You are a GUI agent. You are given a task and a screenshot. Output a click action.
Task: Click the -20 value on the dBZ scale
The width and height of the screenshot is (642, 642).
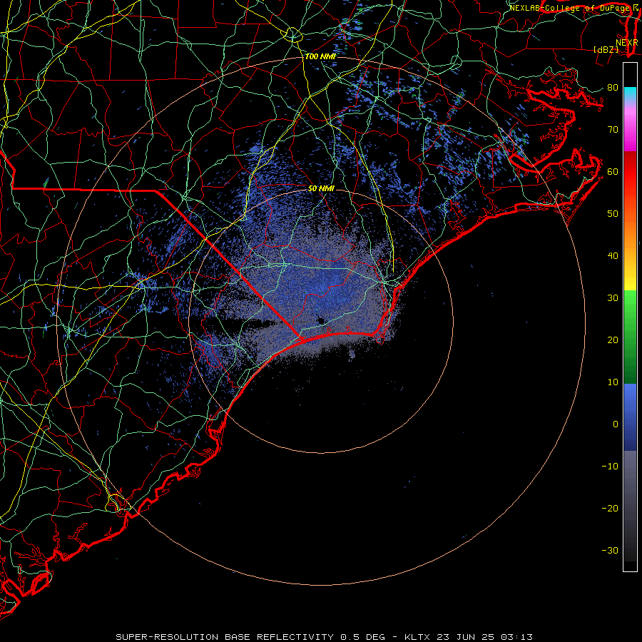point(610,508)
